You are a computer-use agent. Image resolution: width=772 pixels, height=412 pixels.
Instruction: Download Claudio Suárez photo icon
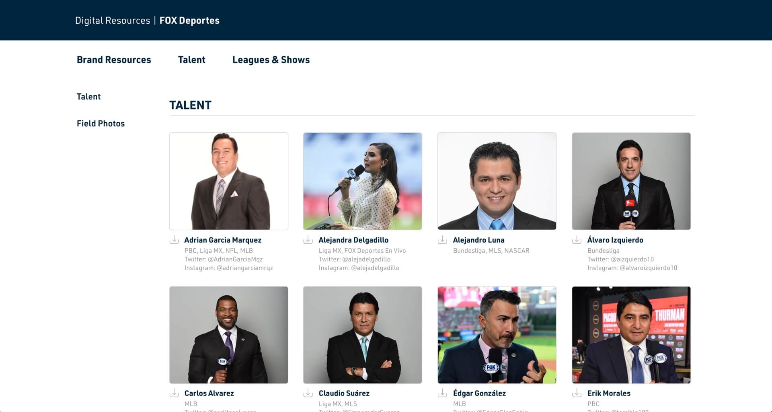(308, 393)
